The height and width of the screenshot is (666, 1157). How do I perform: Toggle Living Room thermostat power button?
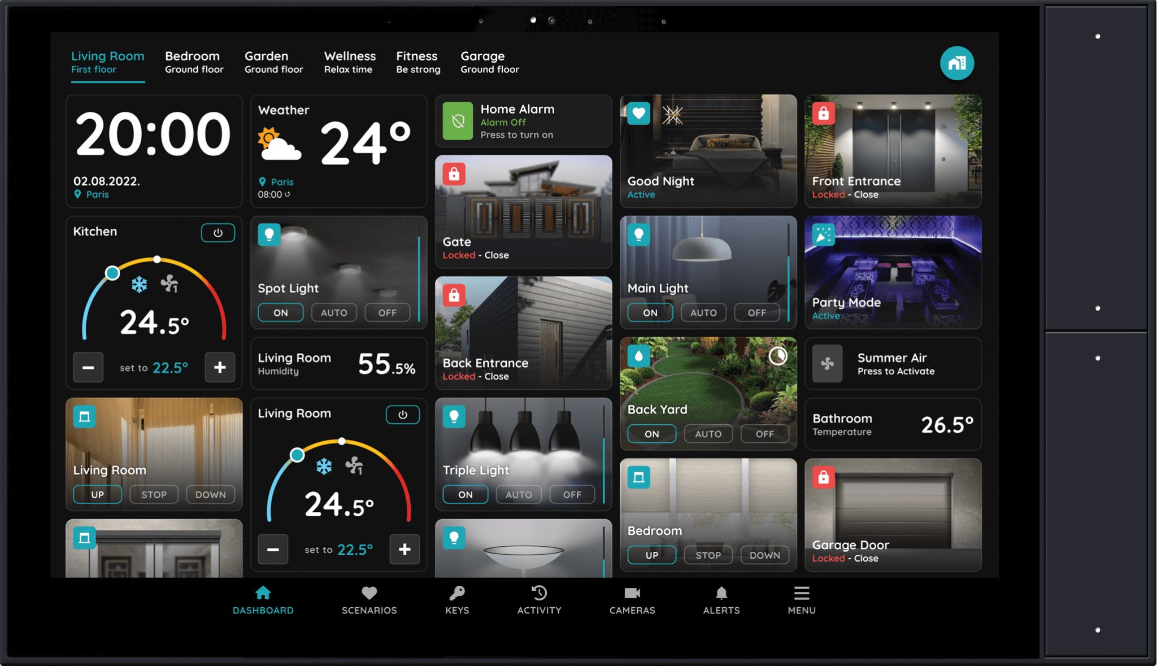click(x=403, y=415)
